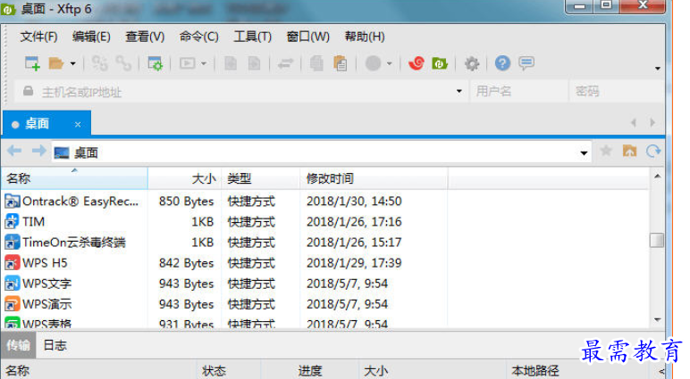Click the second greyed document icon
The width and height of the screenshot is (690, 379).
(x=255, y=63)
